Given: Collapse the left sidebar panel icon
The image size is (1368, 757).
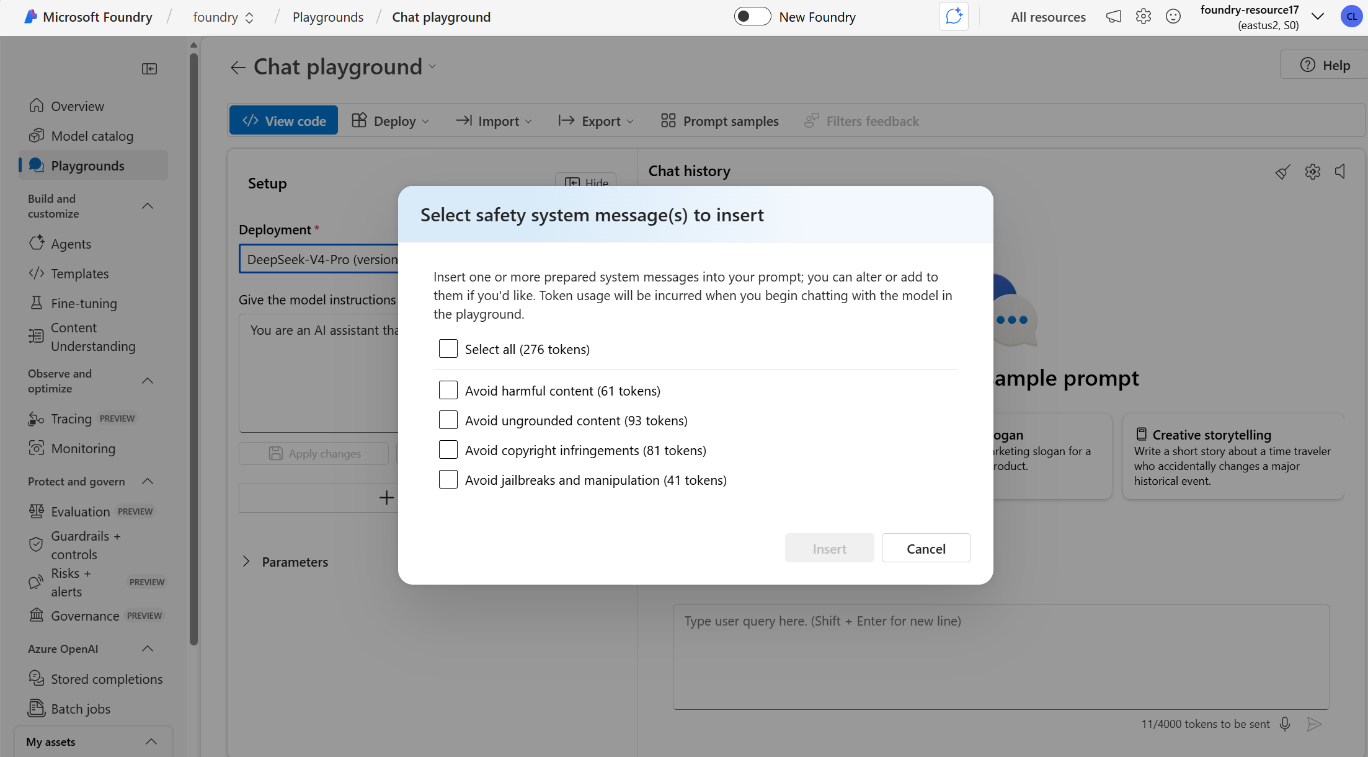Looking at the screenshot, I should click(x=149, y=69).
